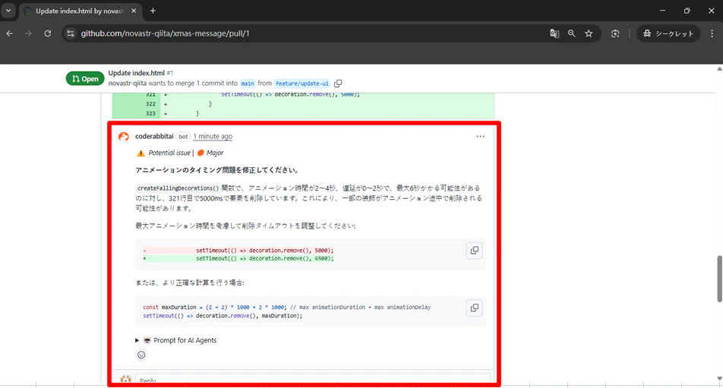The width and height of the screenshot is (723, 388).
Task: Open a new browser tab
Action: tap(153, 11)
